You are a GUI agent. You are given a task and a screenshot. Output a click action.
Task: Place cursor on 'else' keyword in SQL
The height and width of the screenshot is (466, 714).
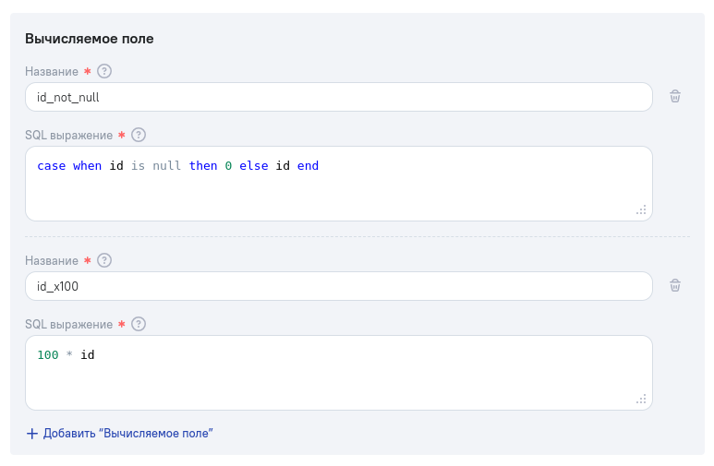[254, 166]
